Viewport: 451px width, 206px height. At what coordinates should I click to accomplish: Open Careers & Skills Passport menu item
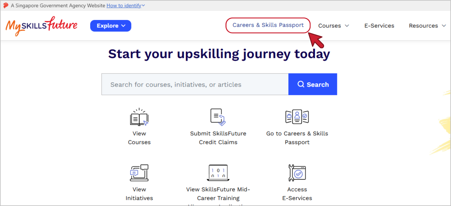(268, 25)
